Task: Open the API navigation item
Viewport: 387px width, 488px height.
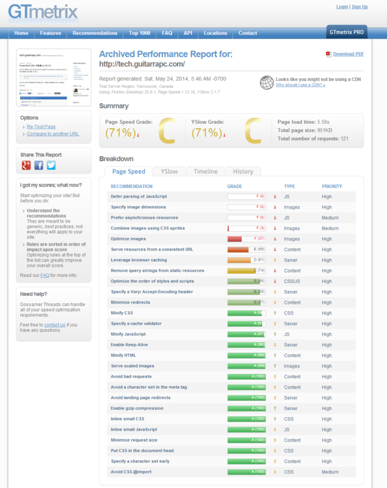Action: coord(188,33)
